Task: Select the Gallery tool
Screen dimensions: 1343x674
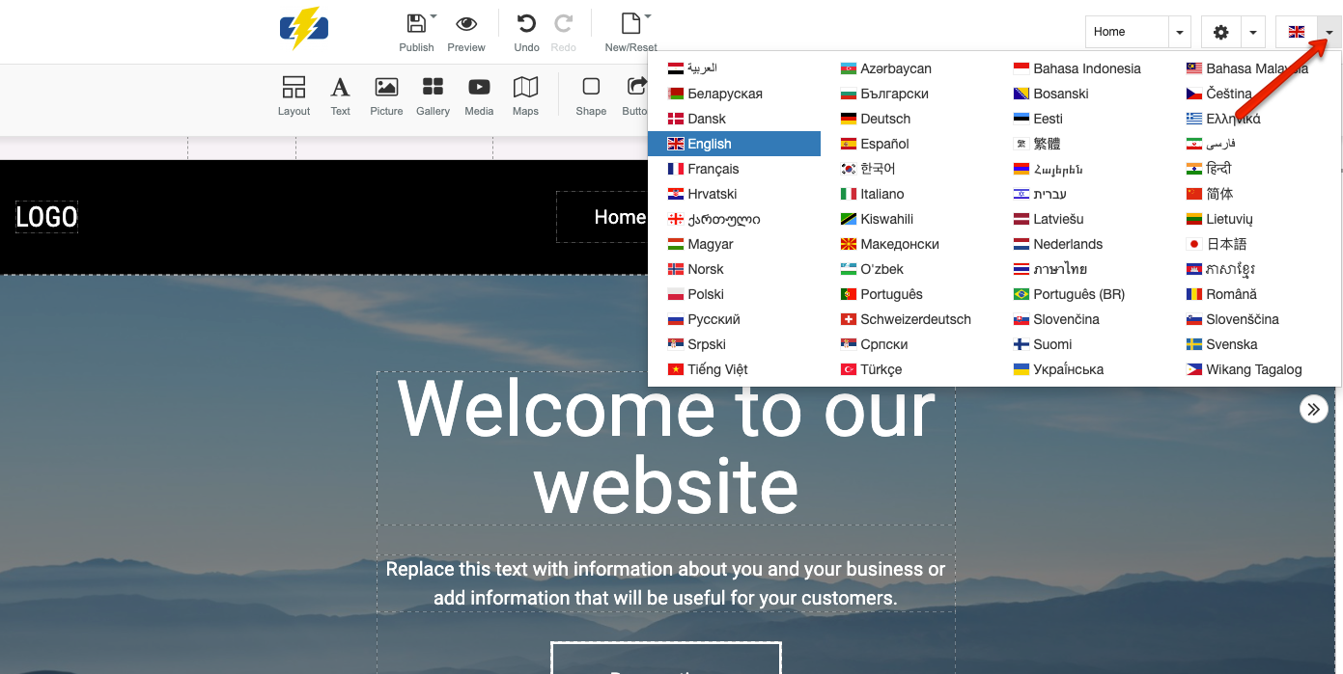Action: [x=433, y=94]
